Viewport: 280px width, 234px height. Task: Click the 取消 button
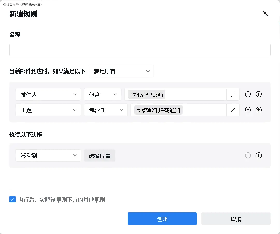click(236, 219)
